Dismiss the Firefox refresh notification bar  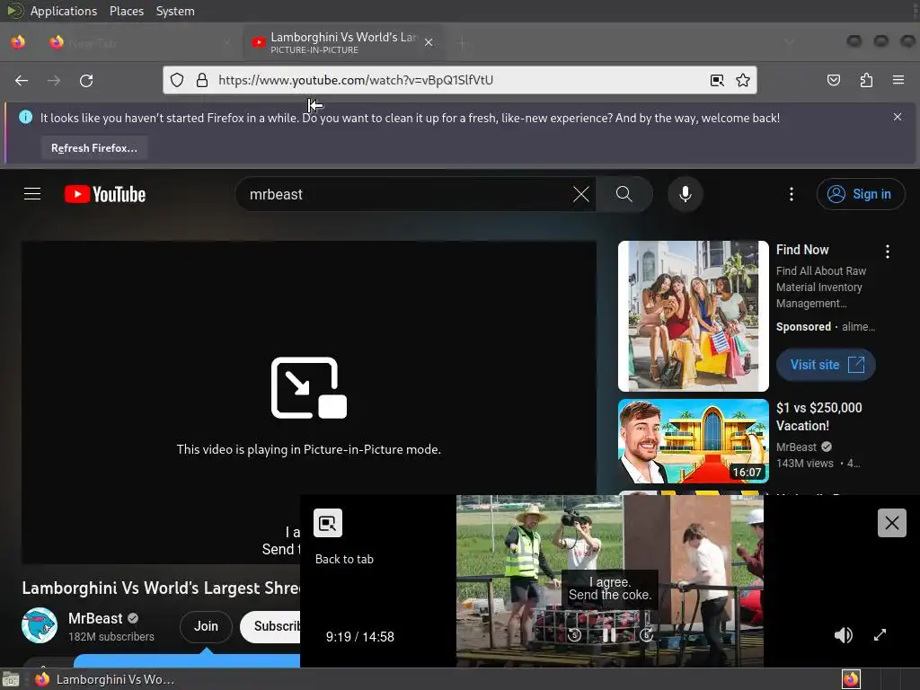click(898, 117)
